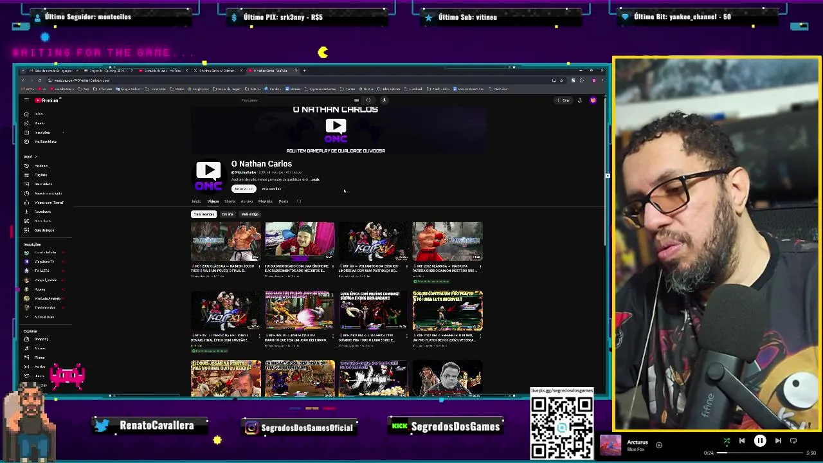The width and height of the screenshot is (823, 463).
Task: Open the YouTube hamburger guide menu
Action: [26, 100]
